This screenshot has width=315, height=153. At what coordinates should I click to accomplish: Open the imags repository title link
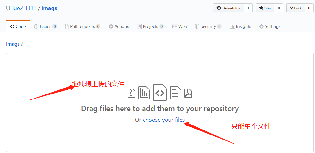coord(49,8)
